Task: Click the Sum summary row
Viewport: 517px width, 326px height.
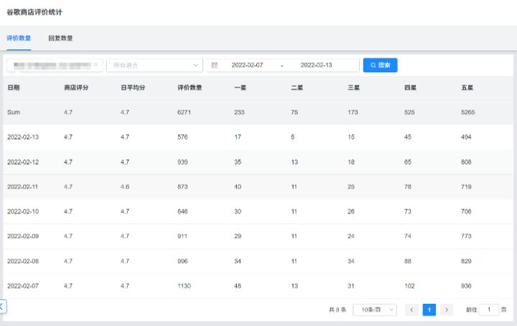Action: 258,112
